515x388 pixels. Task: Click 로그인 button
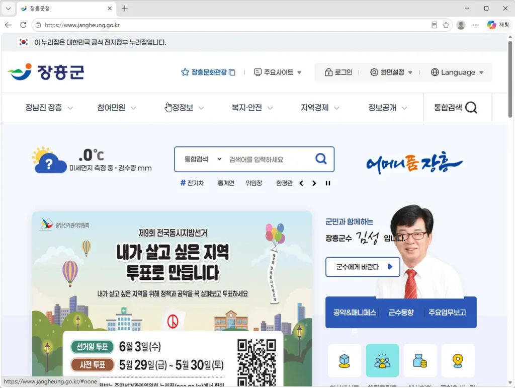click(338, 72)
